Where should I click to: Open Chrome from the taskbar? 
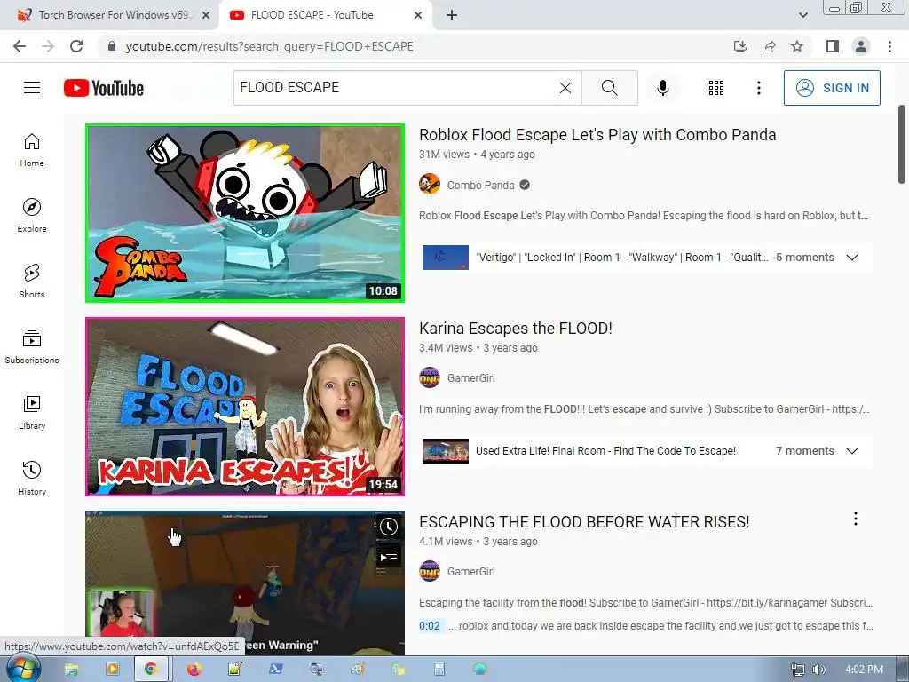[x=151, y=669]
